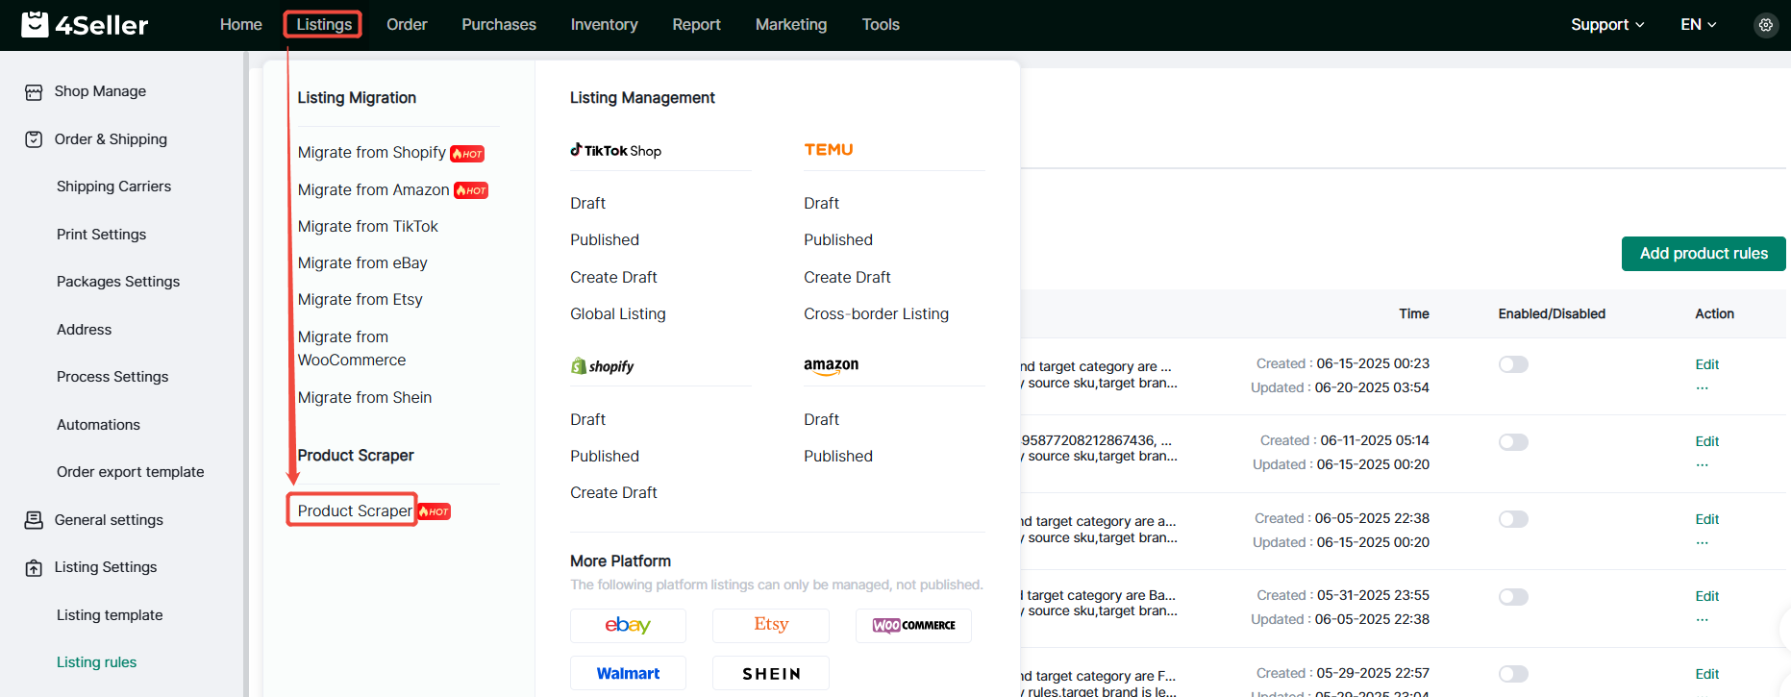Select Listing rules in sidebar
The image size is (1791, 697).
[96, 662]
